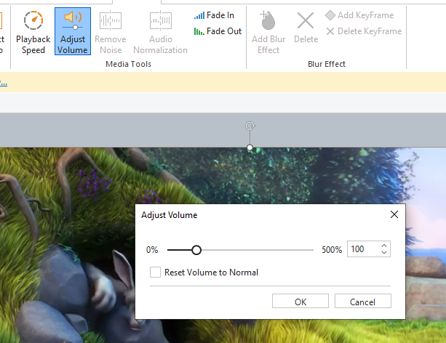Image resolution: width=446 pixels, height=343 pixels.
Task: Choose Audio Normalization in Media Tools
Action: (x=160, y=32)
